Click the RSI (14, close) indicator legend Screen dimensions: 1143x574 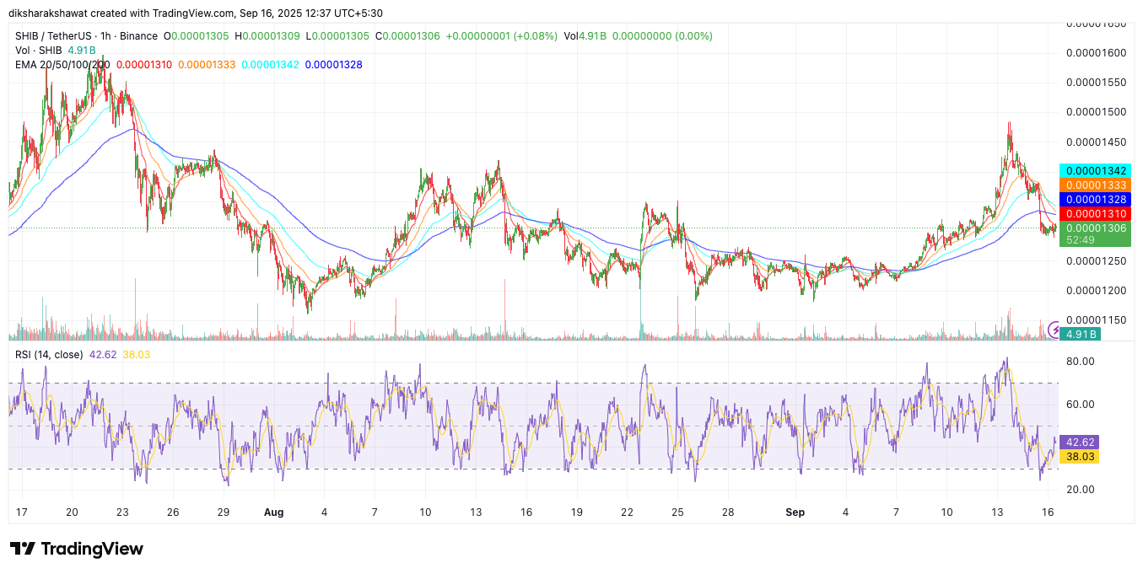51,355
